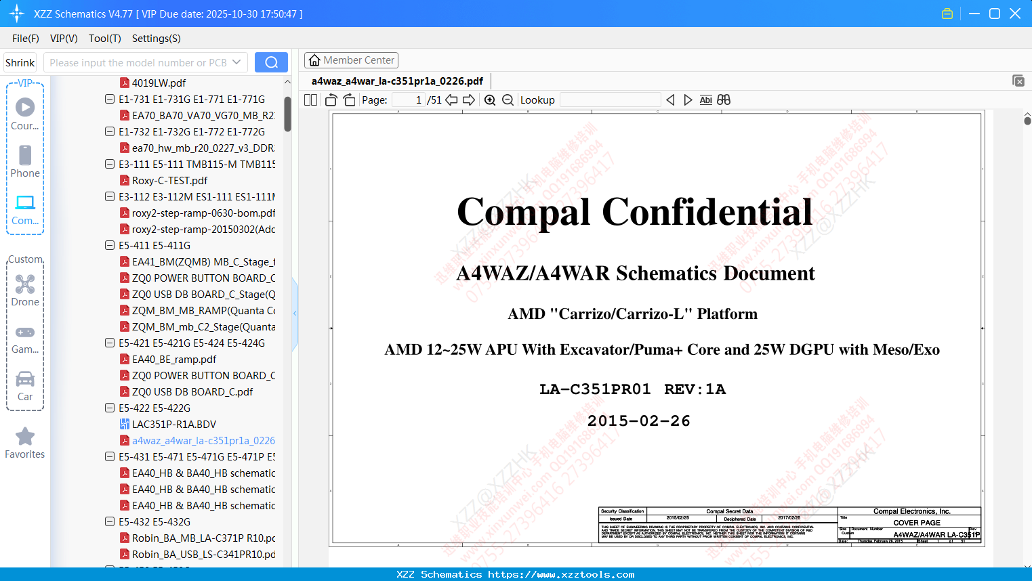Rotate page counterclockwise

point(331,100)
